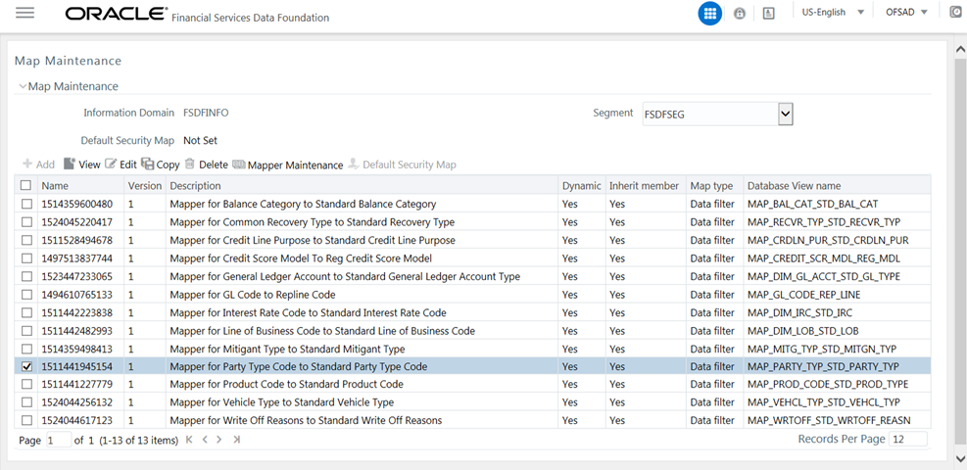Click the Add toolbar button
Screen dimensions: 967x470
pos(39,165)
